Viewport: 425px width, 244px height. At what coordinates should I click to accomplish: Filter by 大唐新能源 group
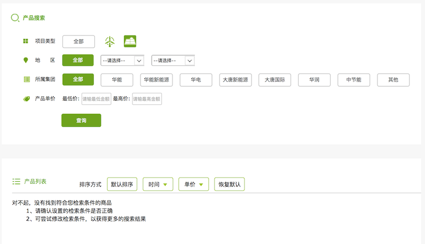(235, 80)
